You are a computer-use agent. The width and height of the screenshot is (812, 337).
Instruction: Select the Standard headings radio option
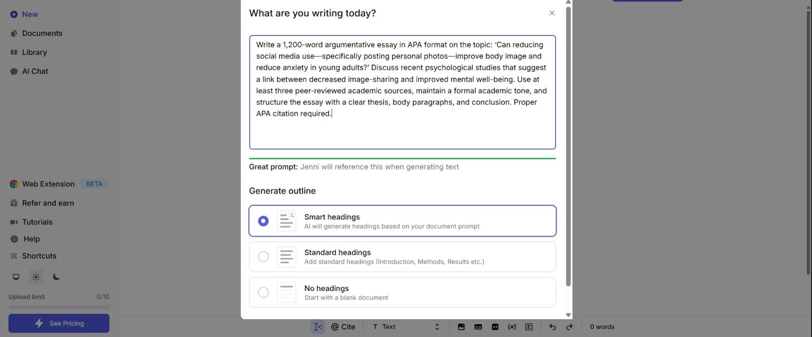tap(263, 257)
